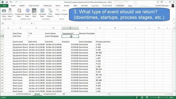Switch to the VIEW tab
The height and width of the screenshot is (99, 176).
tap(75, 5)
